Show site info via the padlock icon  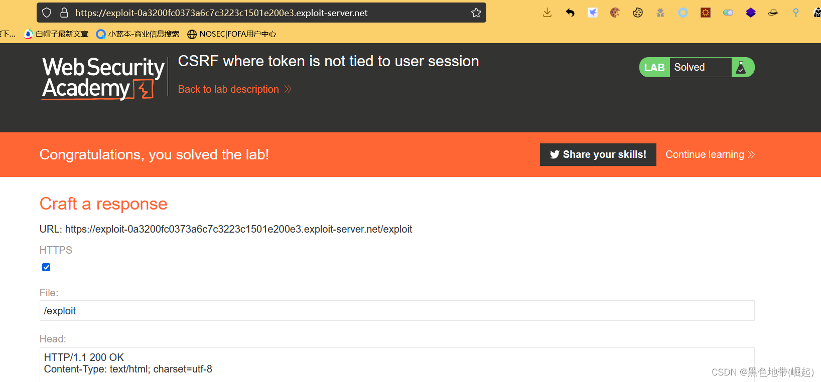[64, 13]
